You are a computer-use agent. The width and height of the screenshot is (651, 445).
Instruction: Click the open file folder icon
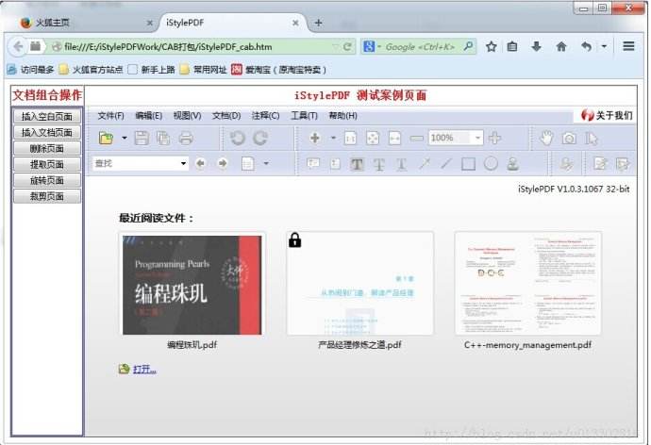[107, 138]
